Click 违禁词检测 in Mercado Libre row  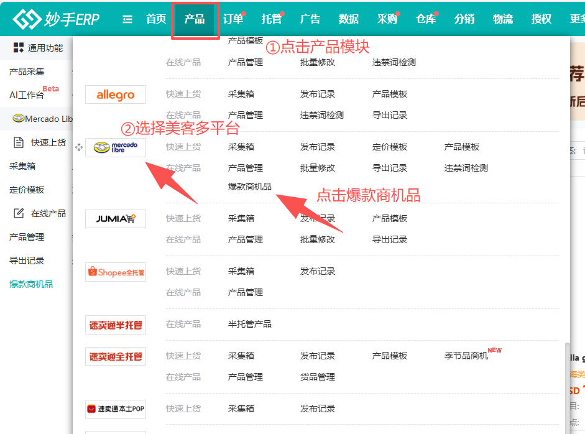[466, 168]
